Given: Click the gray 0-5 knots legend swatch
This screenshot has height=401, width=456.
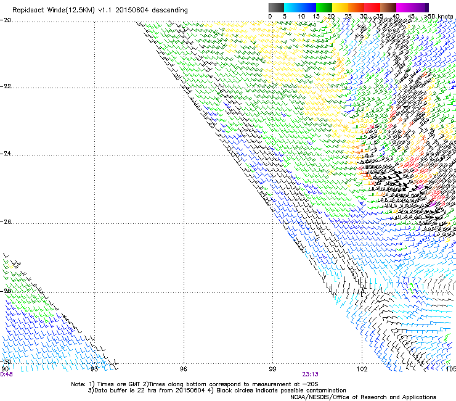Looking at the screenshot, I should (x=276, y=7).
